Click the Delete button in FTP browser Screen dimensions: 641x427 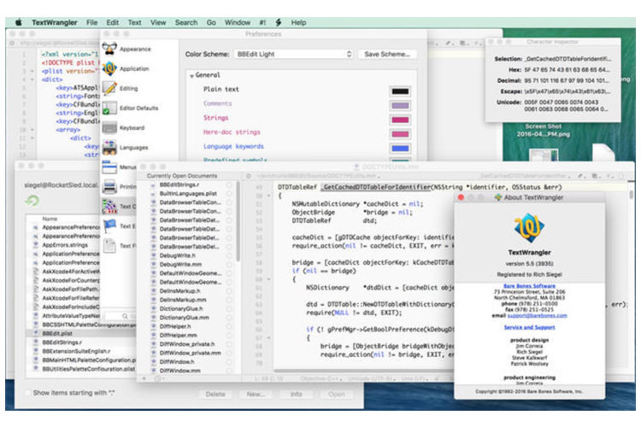[215, 394]
